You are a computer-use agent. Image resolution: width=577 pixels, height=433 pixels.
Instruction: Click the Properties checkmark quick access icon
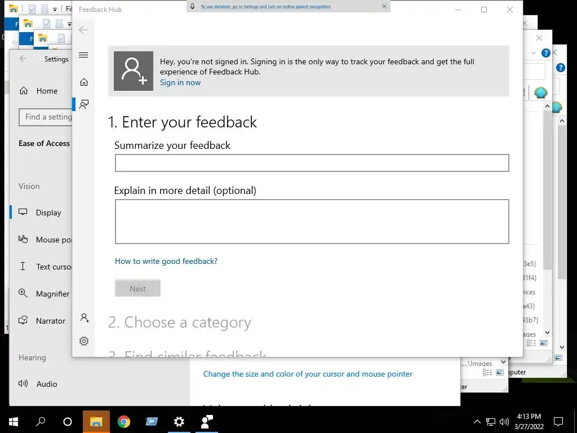coord(32,9)
